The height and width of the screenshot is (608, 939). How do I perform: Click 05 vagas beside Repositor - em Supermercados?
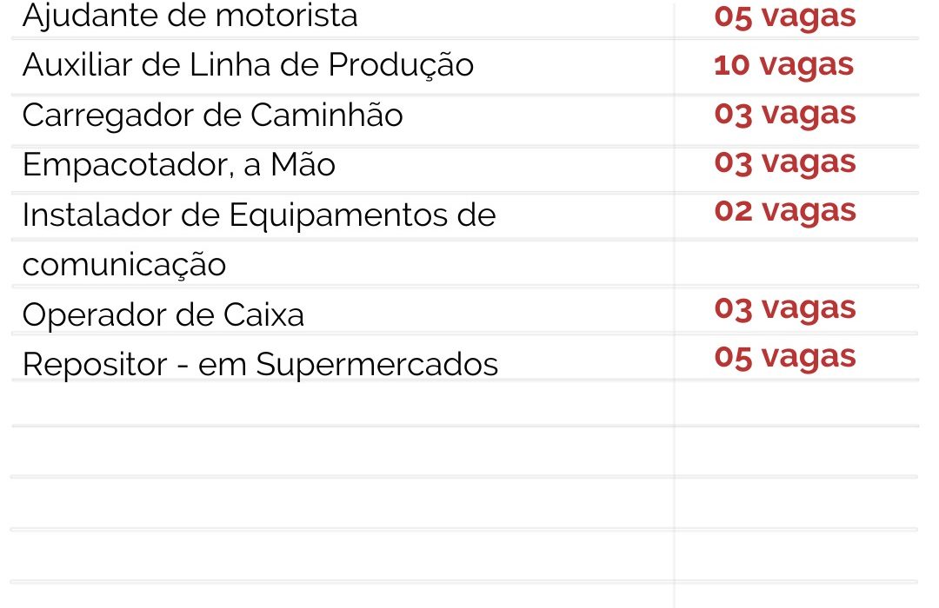(784, 357)
